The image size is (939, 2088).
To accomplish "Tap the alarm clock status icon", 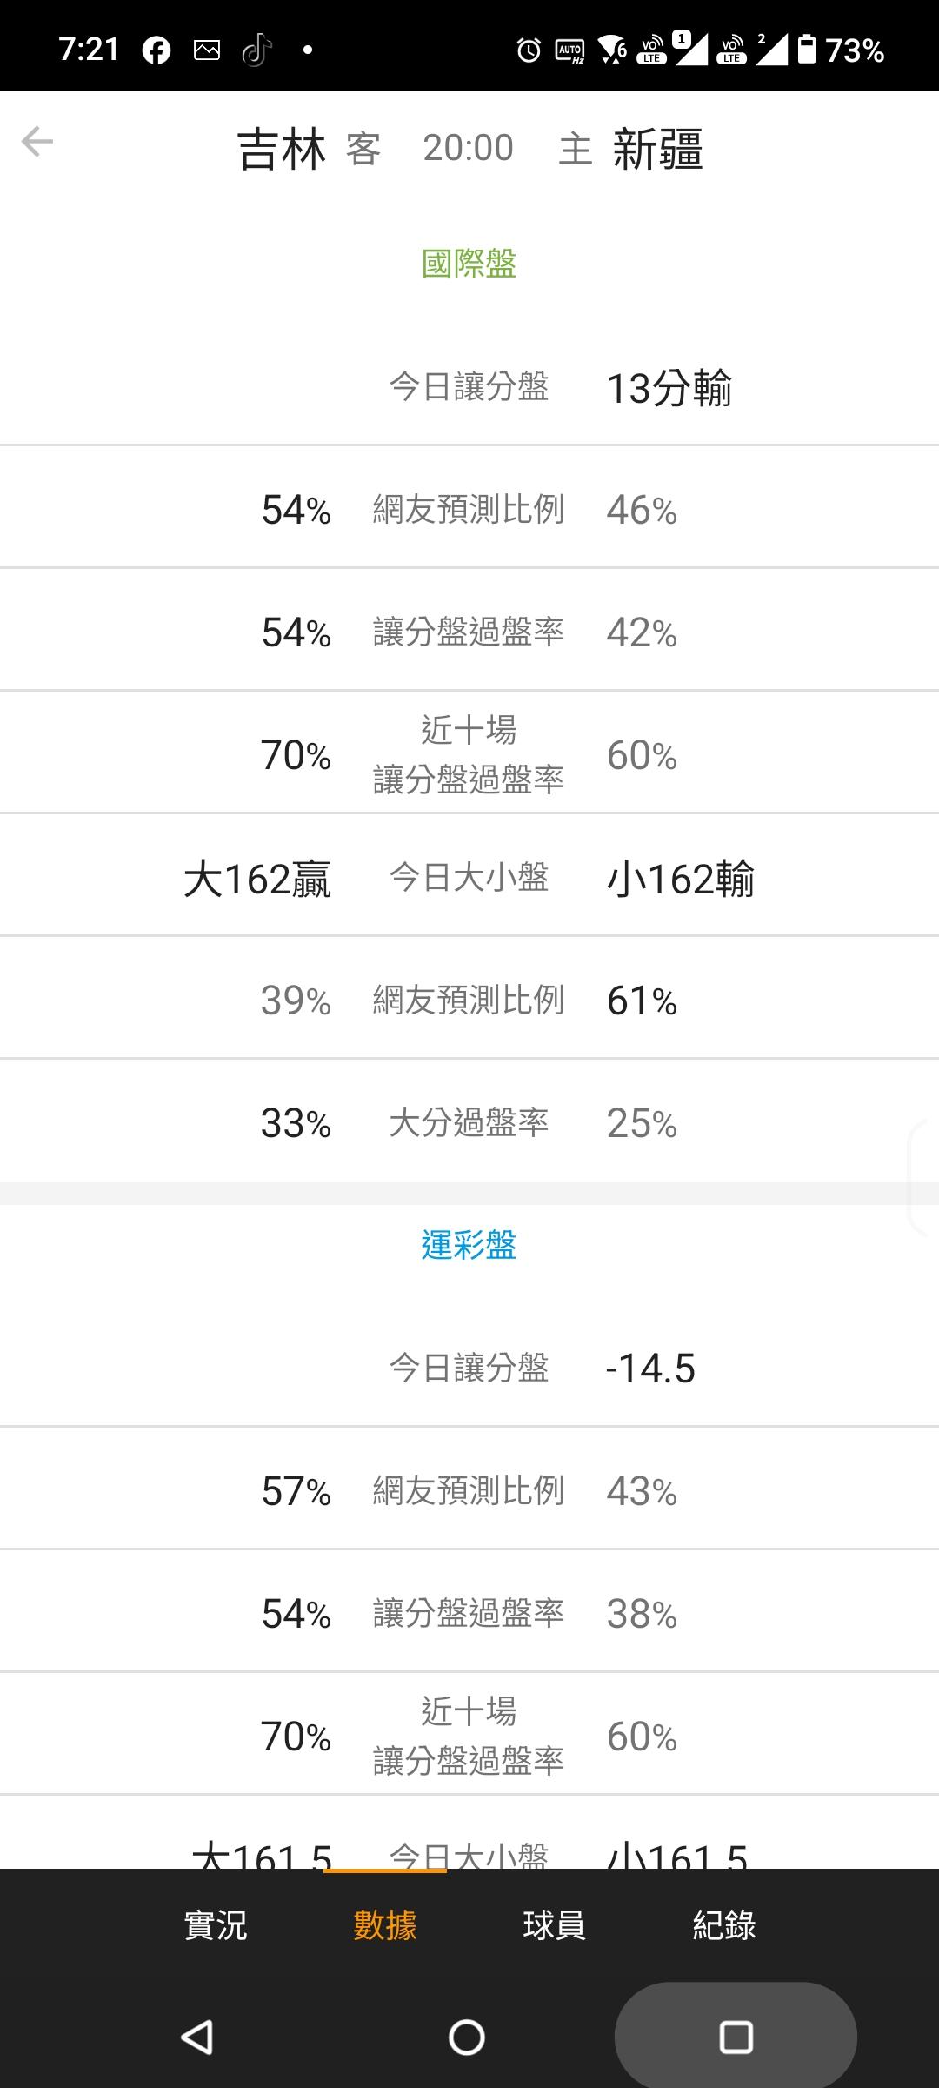I will [x=529, y=50].
